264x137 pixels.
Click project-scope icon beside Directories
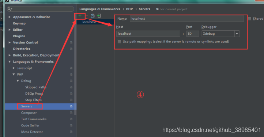point(71,49)
